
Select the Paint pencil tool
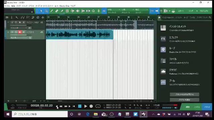point(62,11)
